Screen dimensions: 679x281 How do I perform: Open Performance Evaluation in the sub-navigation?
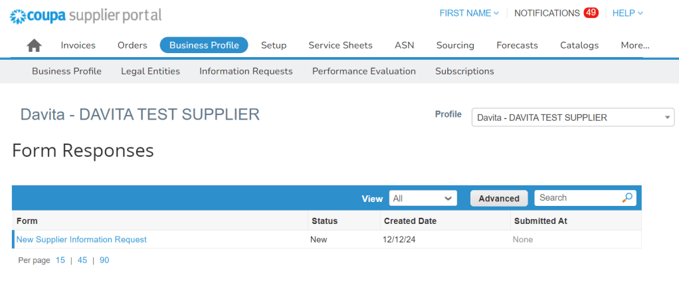[364, 71]
